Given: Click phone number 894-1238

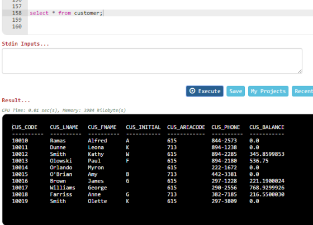Looking at the screenshot, I should [x=224, y=147].
